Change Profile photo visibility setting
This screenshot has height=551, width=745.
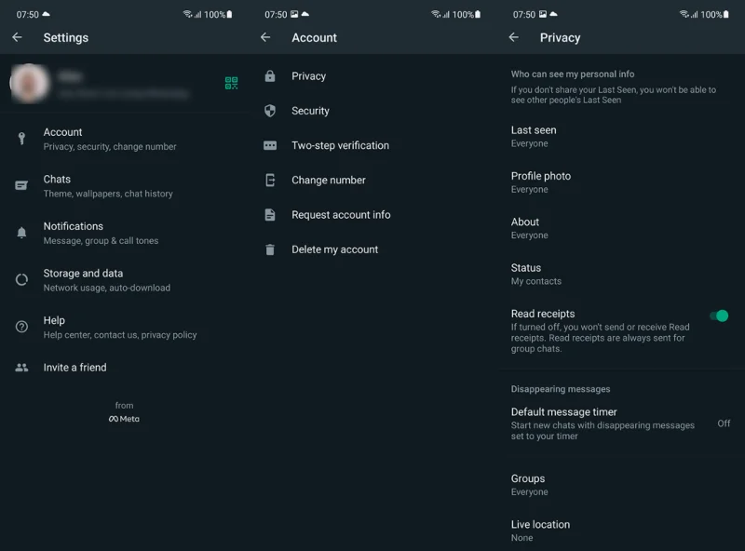click(621, 182)
